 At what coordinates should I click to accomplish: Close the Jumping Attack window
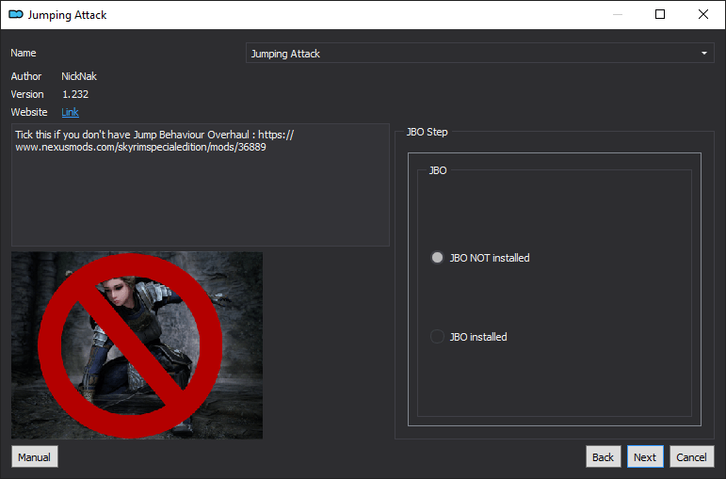[x=702, y=14]
